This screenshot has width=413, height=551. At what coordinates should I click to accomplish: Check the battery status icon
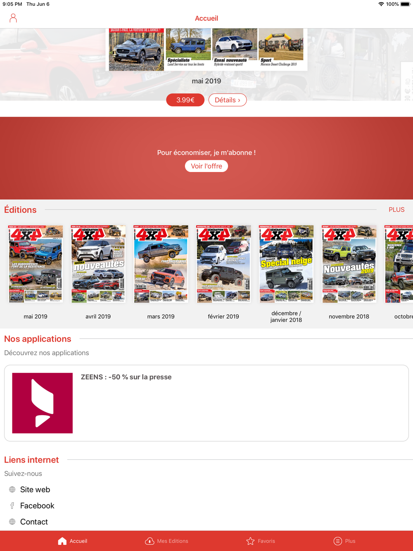coord(405,4)
